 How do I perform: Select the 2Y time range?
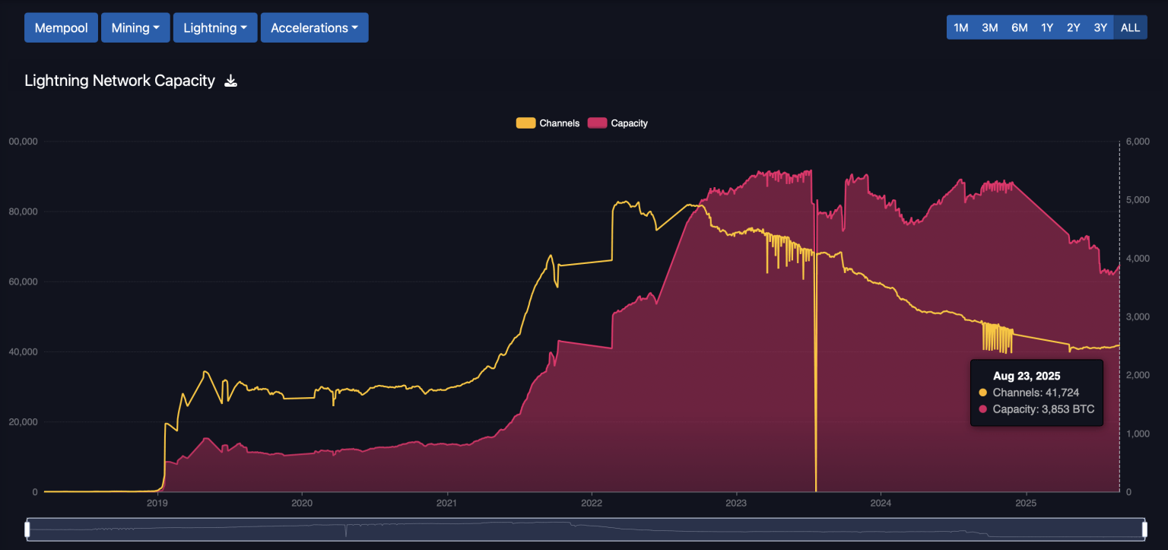pos(1073,27)
